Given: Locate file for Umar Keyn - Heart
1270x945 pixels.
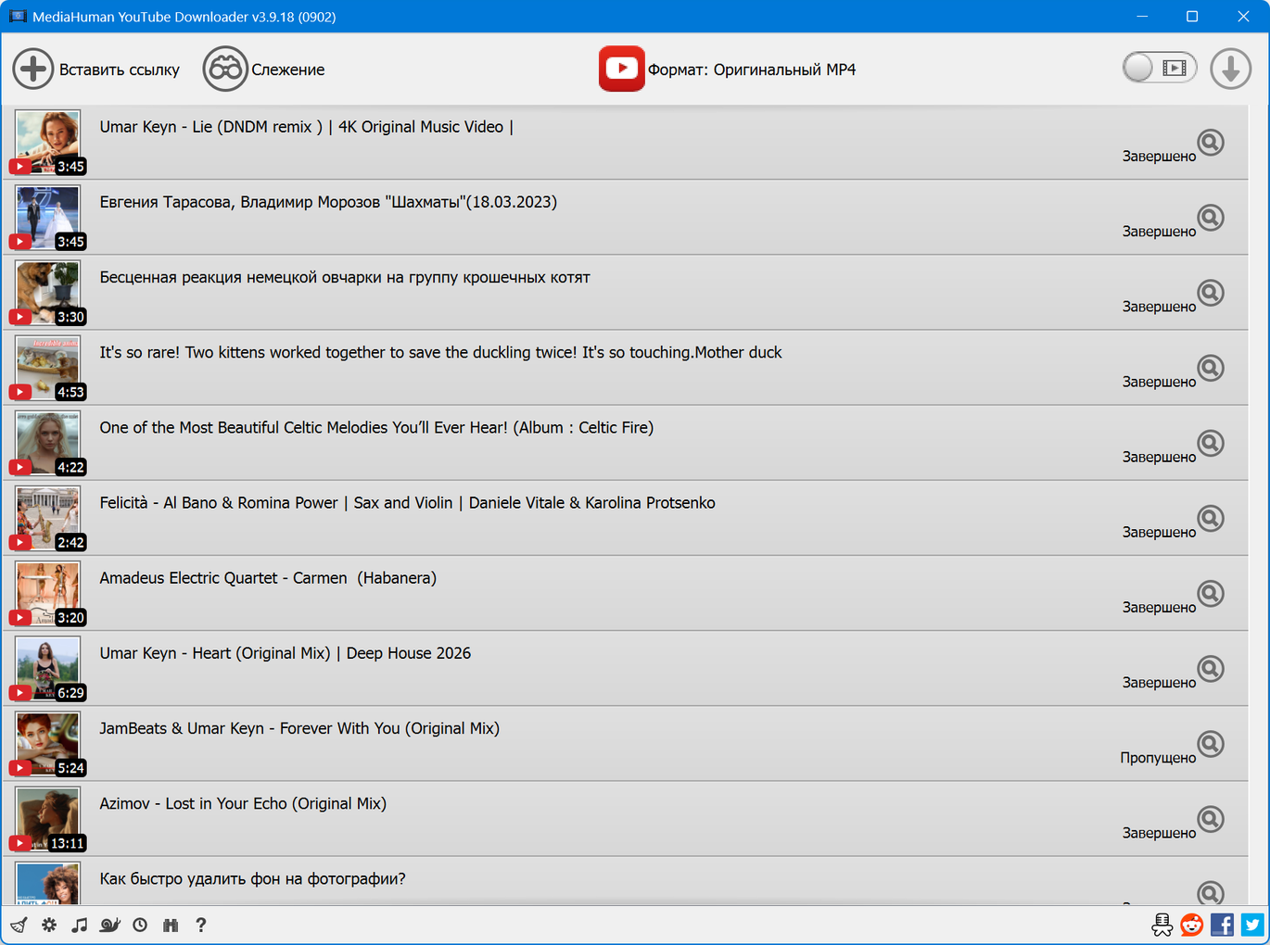Looking at the screenshot, I should [1211, 668].
